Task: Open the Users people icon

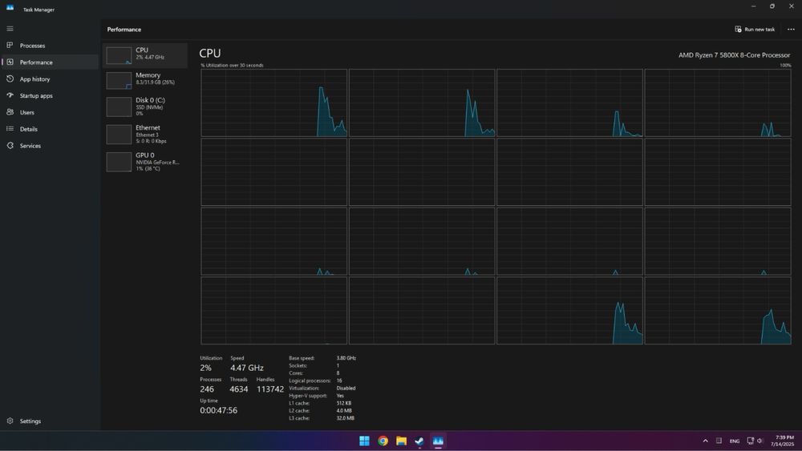Action: 10,112
